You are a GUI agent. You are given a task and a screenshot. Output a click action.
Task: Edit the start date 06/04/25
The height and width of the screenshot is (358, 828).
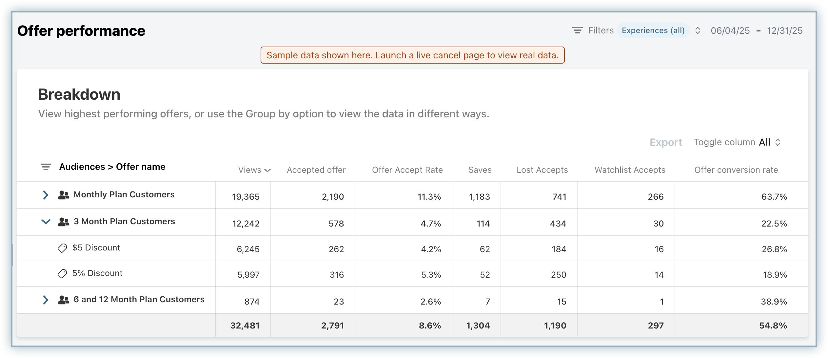[x=730, y=30]
